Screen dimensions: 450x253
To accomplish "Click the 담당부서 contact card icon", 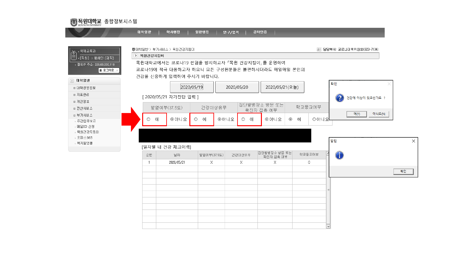I will pos(319,49).
